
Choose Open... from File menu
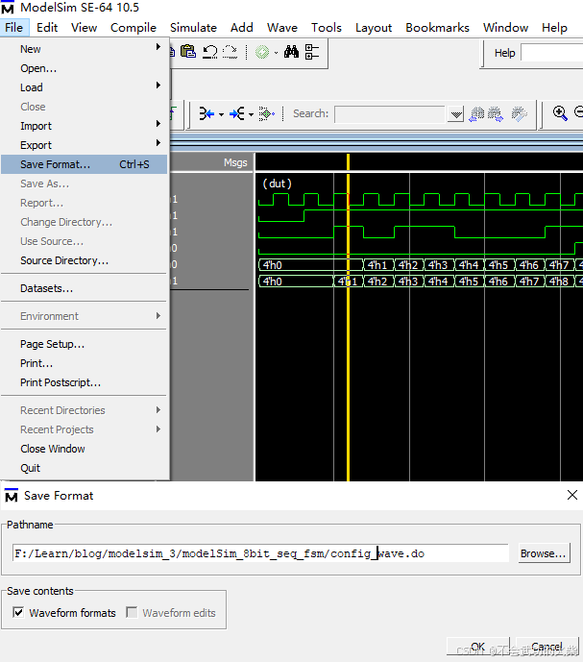(85, 68)
